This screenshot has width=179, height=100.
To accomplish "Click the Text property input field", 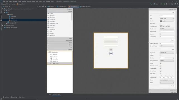I will click(x=167, y=16).
